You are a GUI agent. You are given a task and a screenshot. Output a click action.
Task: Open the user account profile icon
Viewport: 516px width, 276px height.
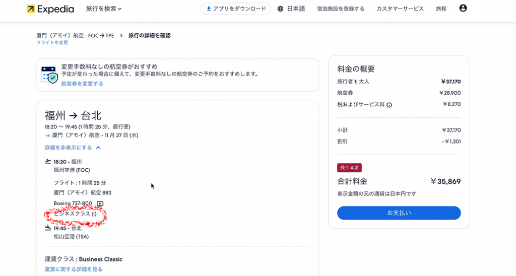(463, 8)
